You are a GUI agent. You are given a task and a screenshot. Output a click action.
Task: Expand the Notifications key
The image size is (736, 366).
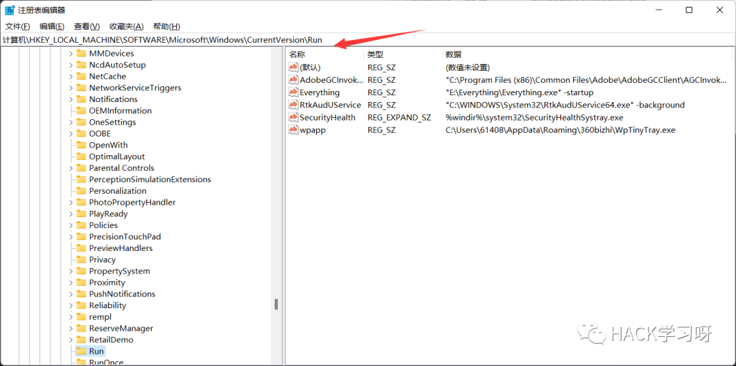(71, 99)
